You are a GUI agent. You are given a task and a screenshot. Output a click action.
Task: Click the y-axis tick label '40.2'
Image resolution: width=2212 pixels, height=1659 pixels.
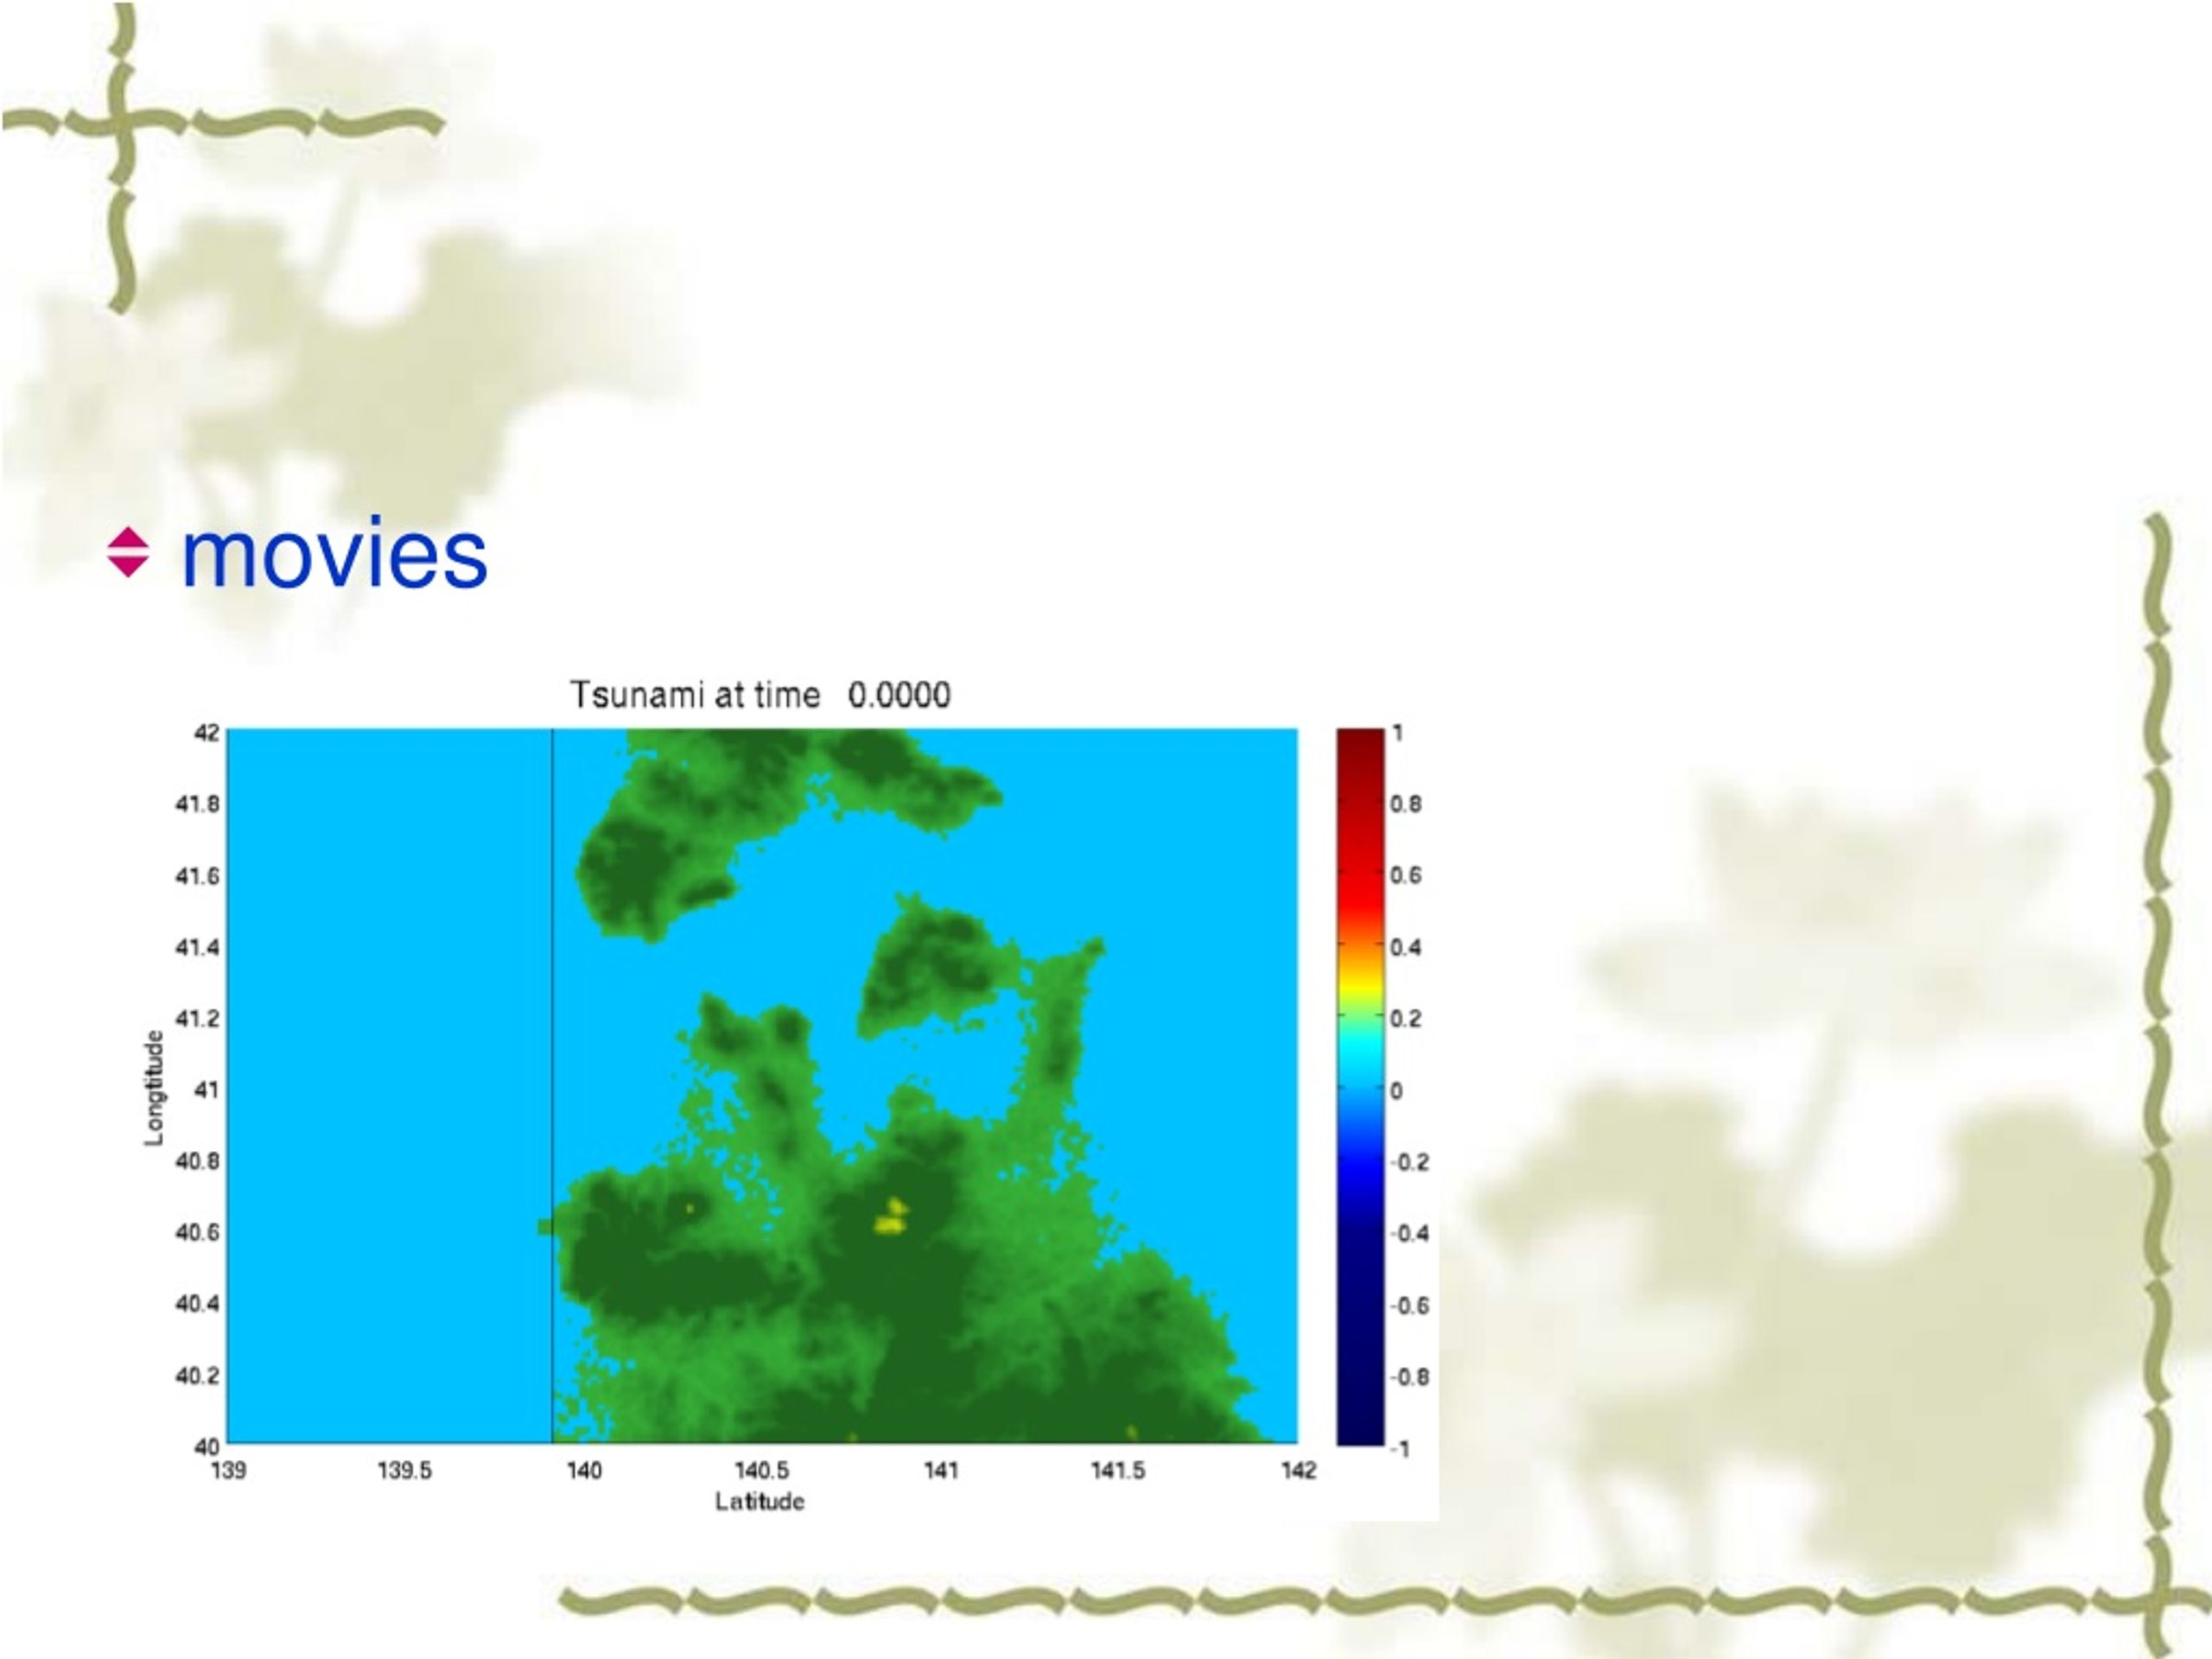click(x=197, y=1376)
